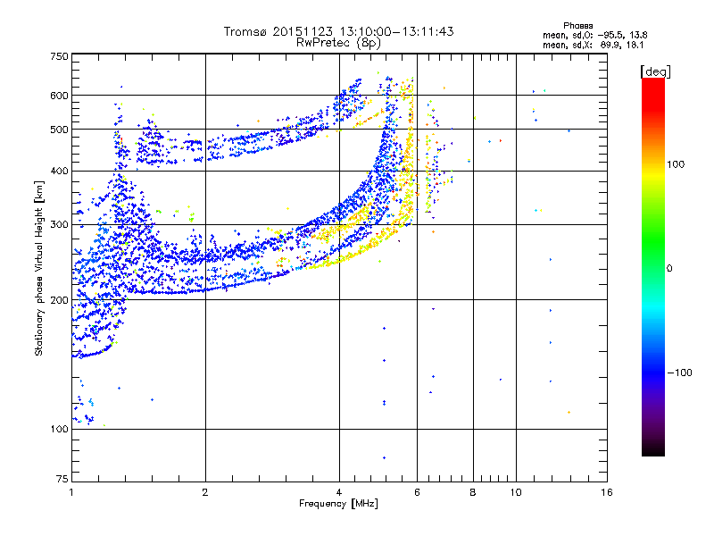Click the "Phases" header text
This screenshot has height=536, width=714.
[577, 26]
